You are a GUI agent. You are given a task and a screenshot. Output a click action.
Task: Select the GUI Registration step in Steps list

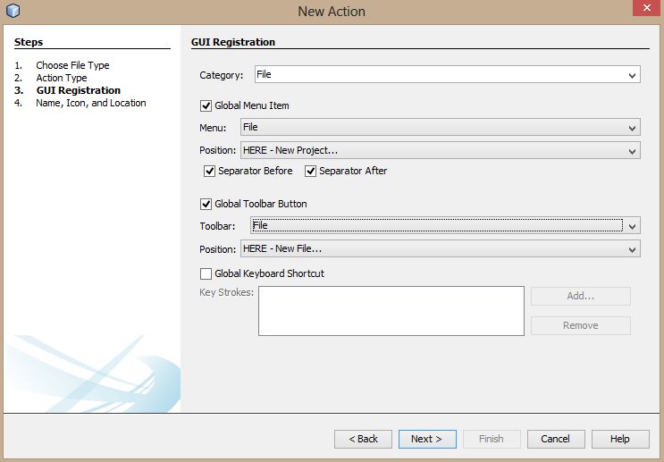click(78, 90)
